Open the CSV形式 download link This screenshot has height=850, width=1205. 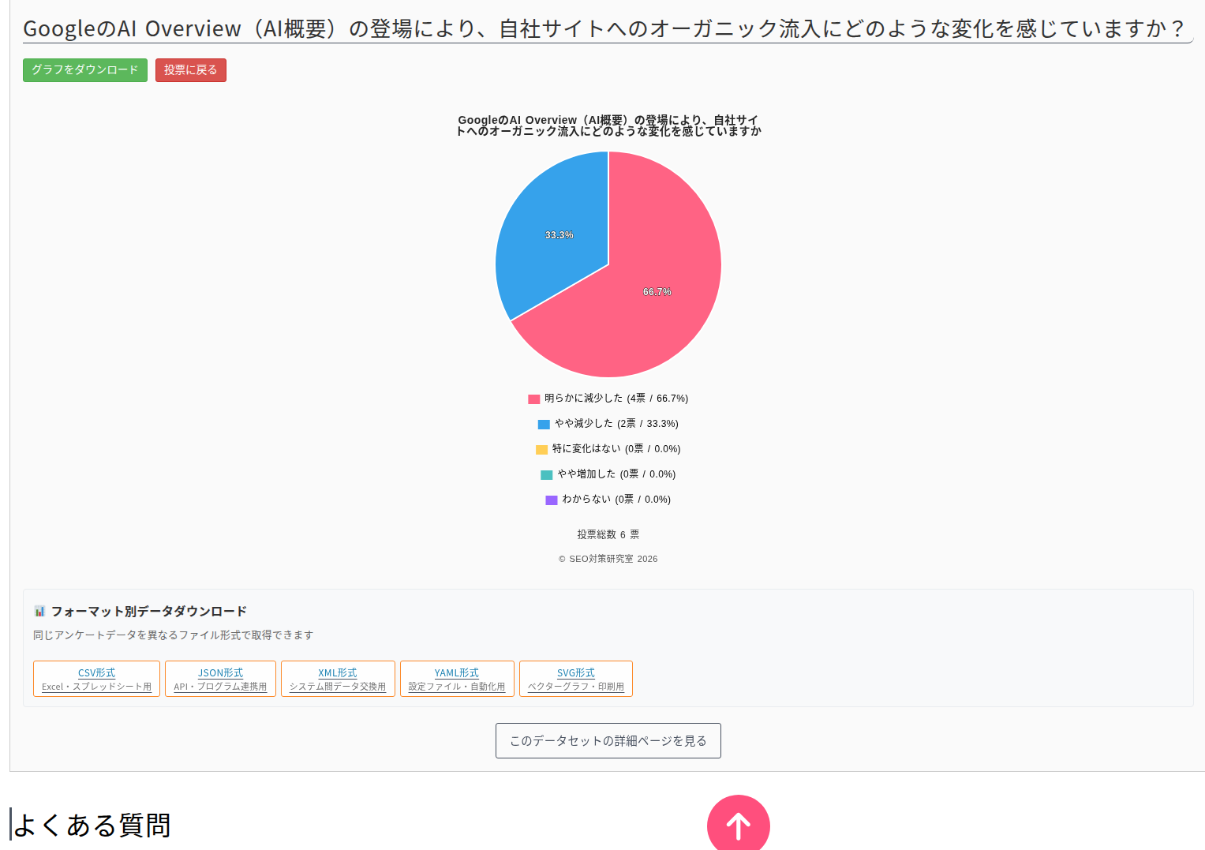96,672
